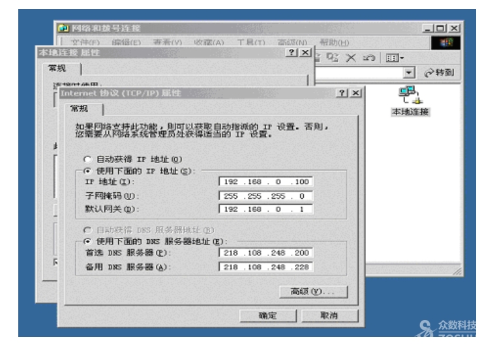Minimize the 网络和拨号连接 window
Image resolution: width=497 pixels, height=348 pixels.
(428, 28)
